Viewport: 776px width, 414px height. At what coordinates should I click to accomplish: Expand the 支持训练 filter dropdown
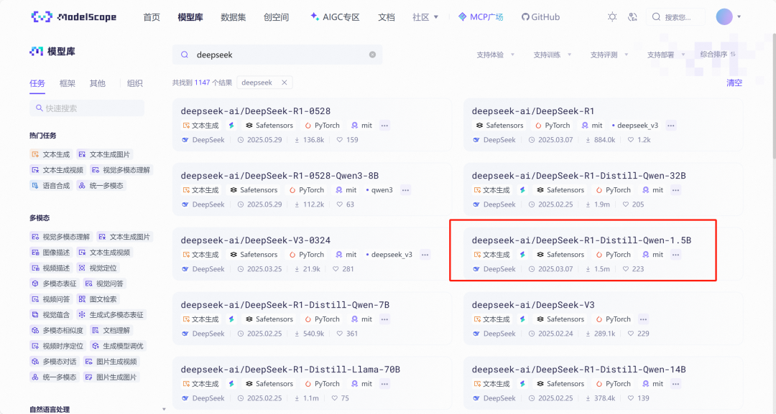tap(553, 55)
